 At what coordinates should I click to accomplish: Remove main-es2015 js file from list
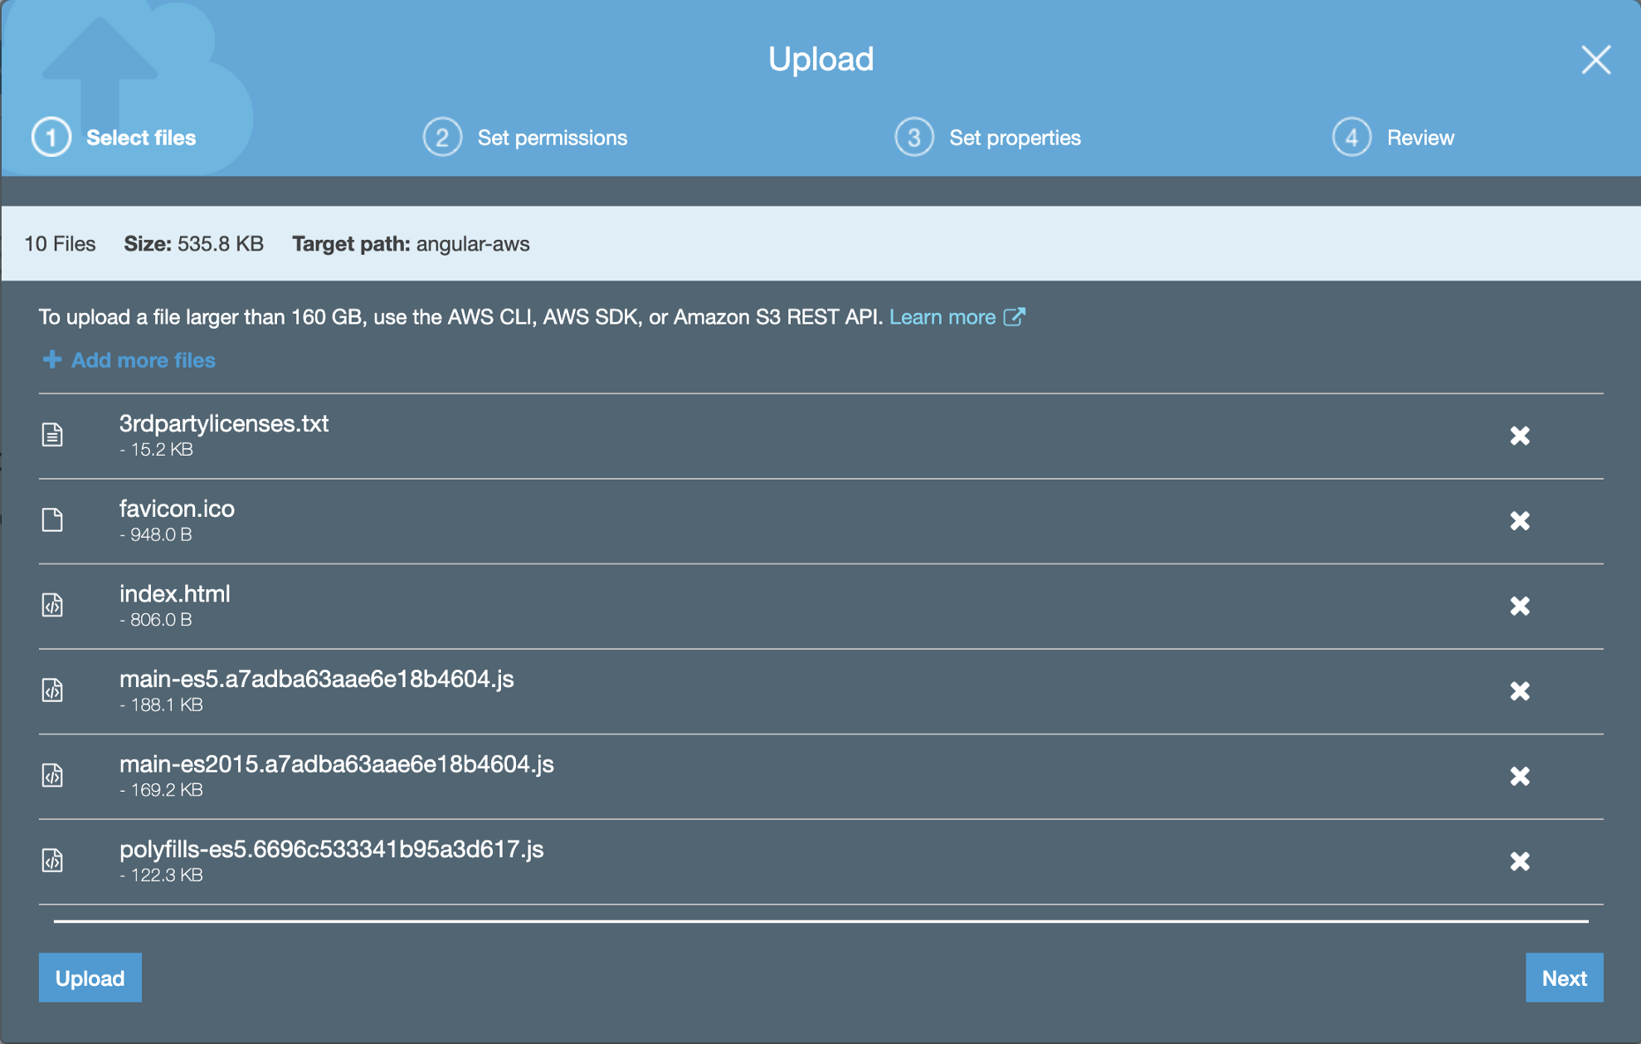(x=1519, y=776)
